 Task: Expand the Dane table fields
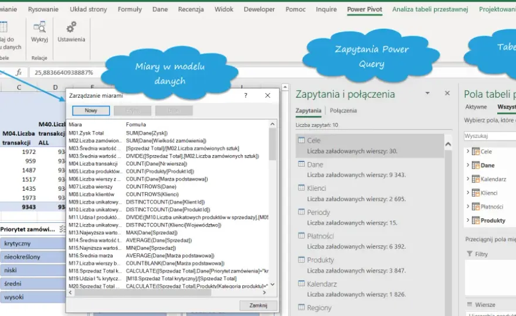pyautogui.click(x=468, y=165)
